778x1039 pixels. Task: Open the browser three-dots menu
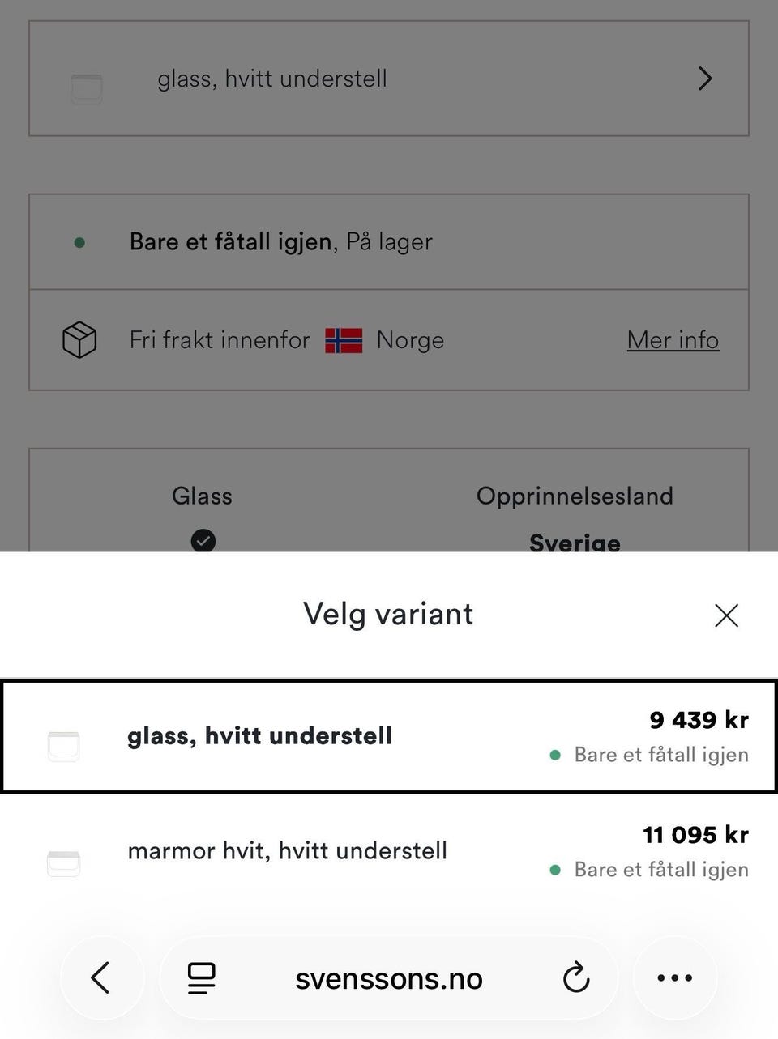(674, 977)
